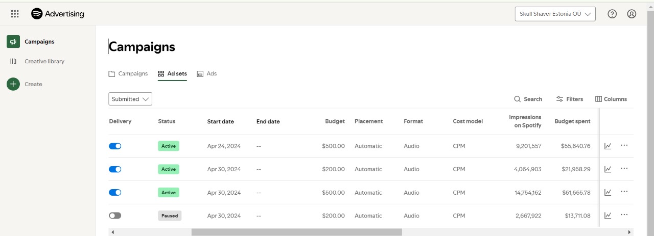Enable delivery on the Paused ad set

click(115, 216)
